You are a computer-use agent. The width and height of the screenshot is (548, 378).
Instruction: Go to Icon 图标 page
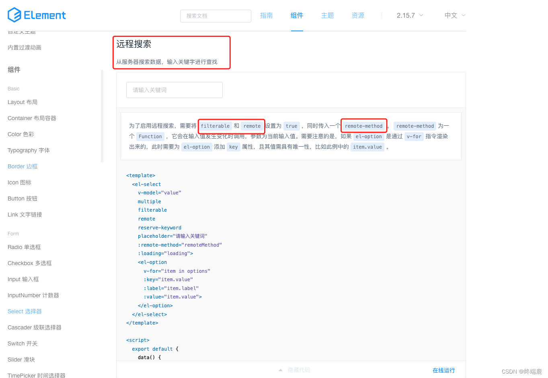19,182
